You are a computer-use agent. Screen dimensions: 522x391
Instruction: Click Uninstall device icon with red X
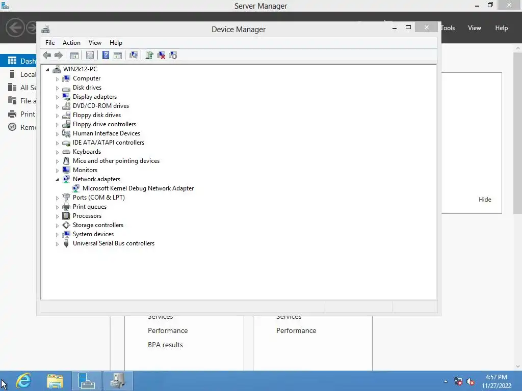pyautogui.click(x=161, y=55)
